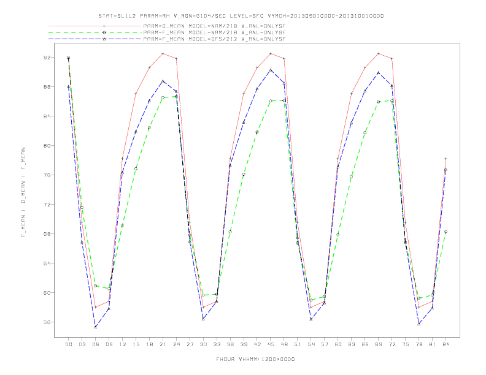Click x-axis tick label 78
The height and width of the screenshot is (375, 486).
419,344
